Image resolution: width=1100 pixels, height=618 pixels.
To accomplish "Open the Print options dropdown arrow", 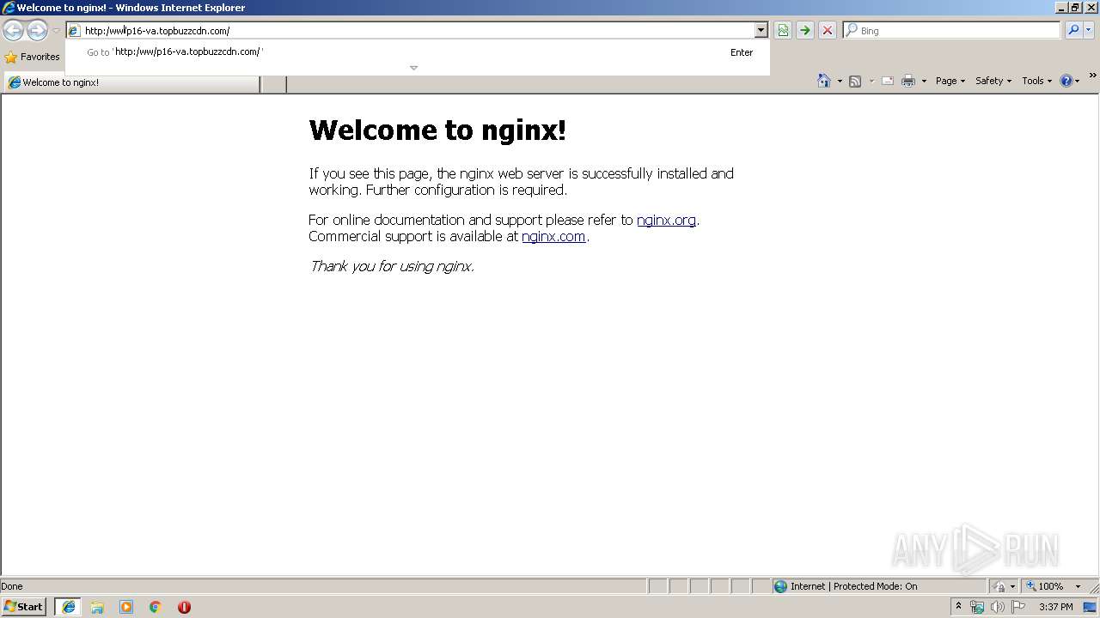I will tap(924, 82).
